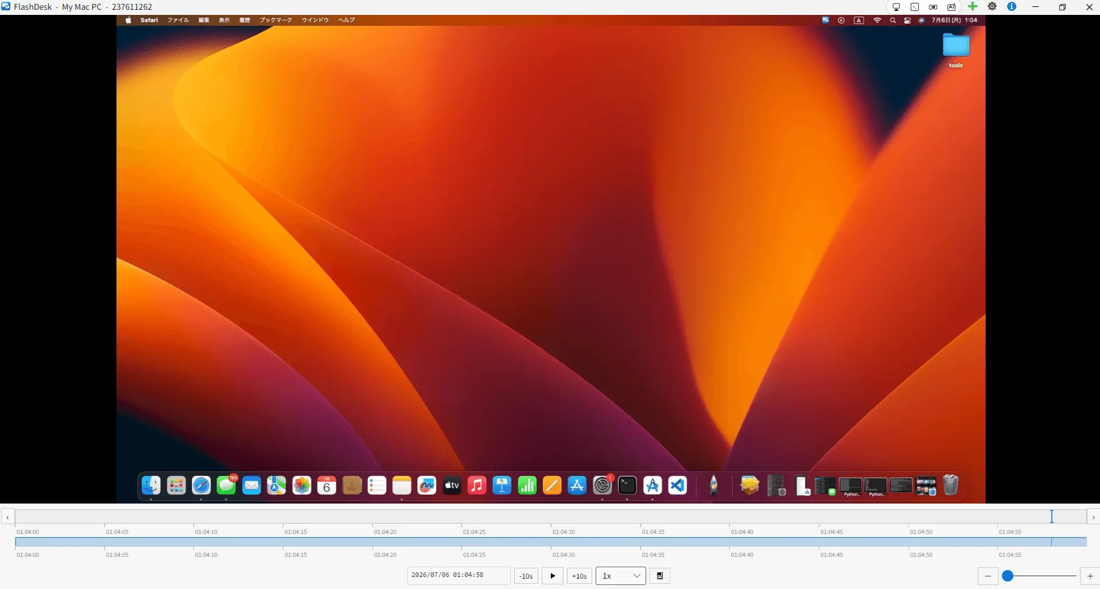The width and height of the screenshot is (1100, 589).
Task: Open FlashDesk settings gear
Action: 992,6
